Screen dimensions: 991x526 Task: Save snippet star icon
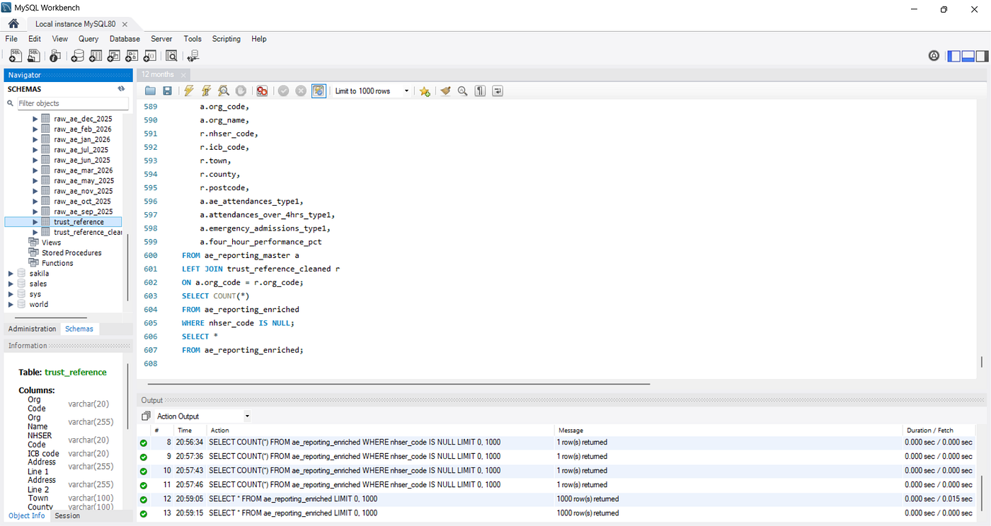point(425,91)
